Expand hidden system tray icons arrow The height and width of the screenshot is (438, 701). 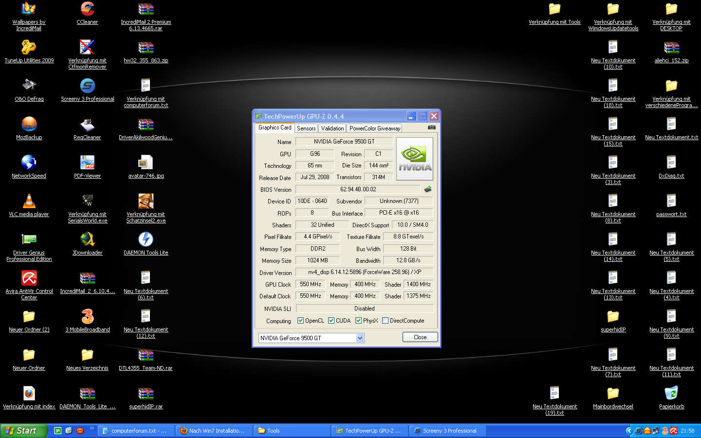point(629,431)
